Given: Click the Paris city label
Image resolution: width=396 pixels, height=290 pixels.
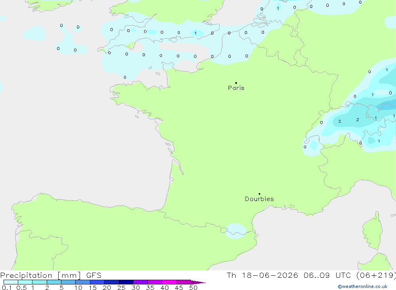Looking at the screenshot, I should coord(236,88).
